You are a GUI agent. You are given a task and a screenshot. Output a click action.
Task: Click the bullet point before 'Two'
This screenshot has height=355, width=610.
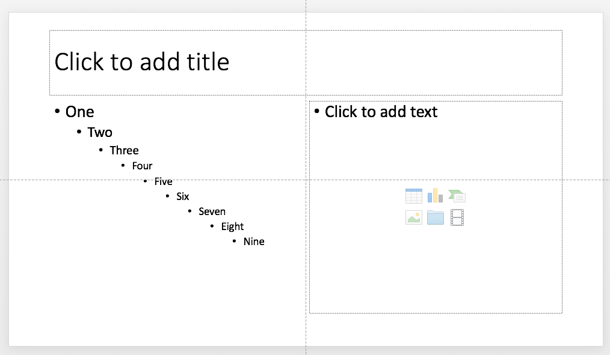pos(79,132)
